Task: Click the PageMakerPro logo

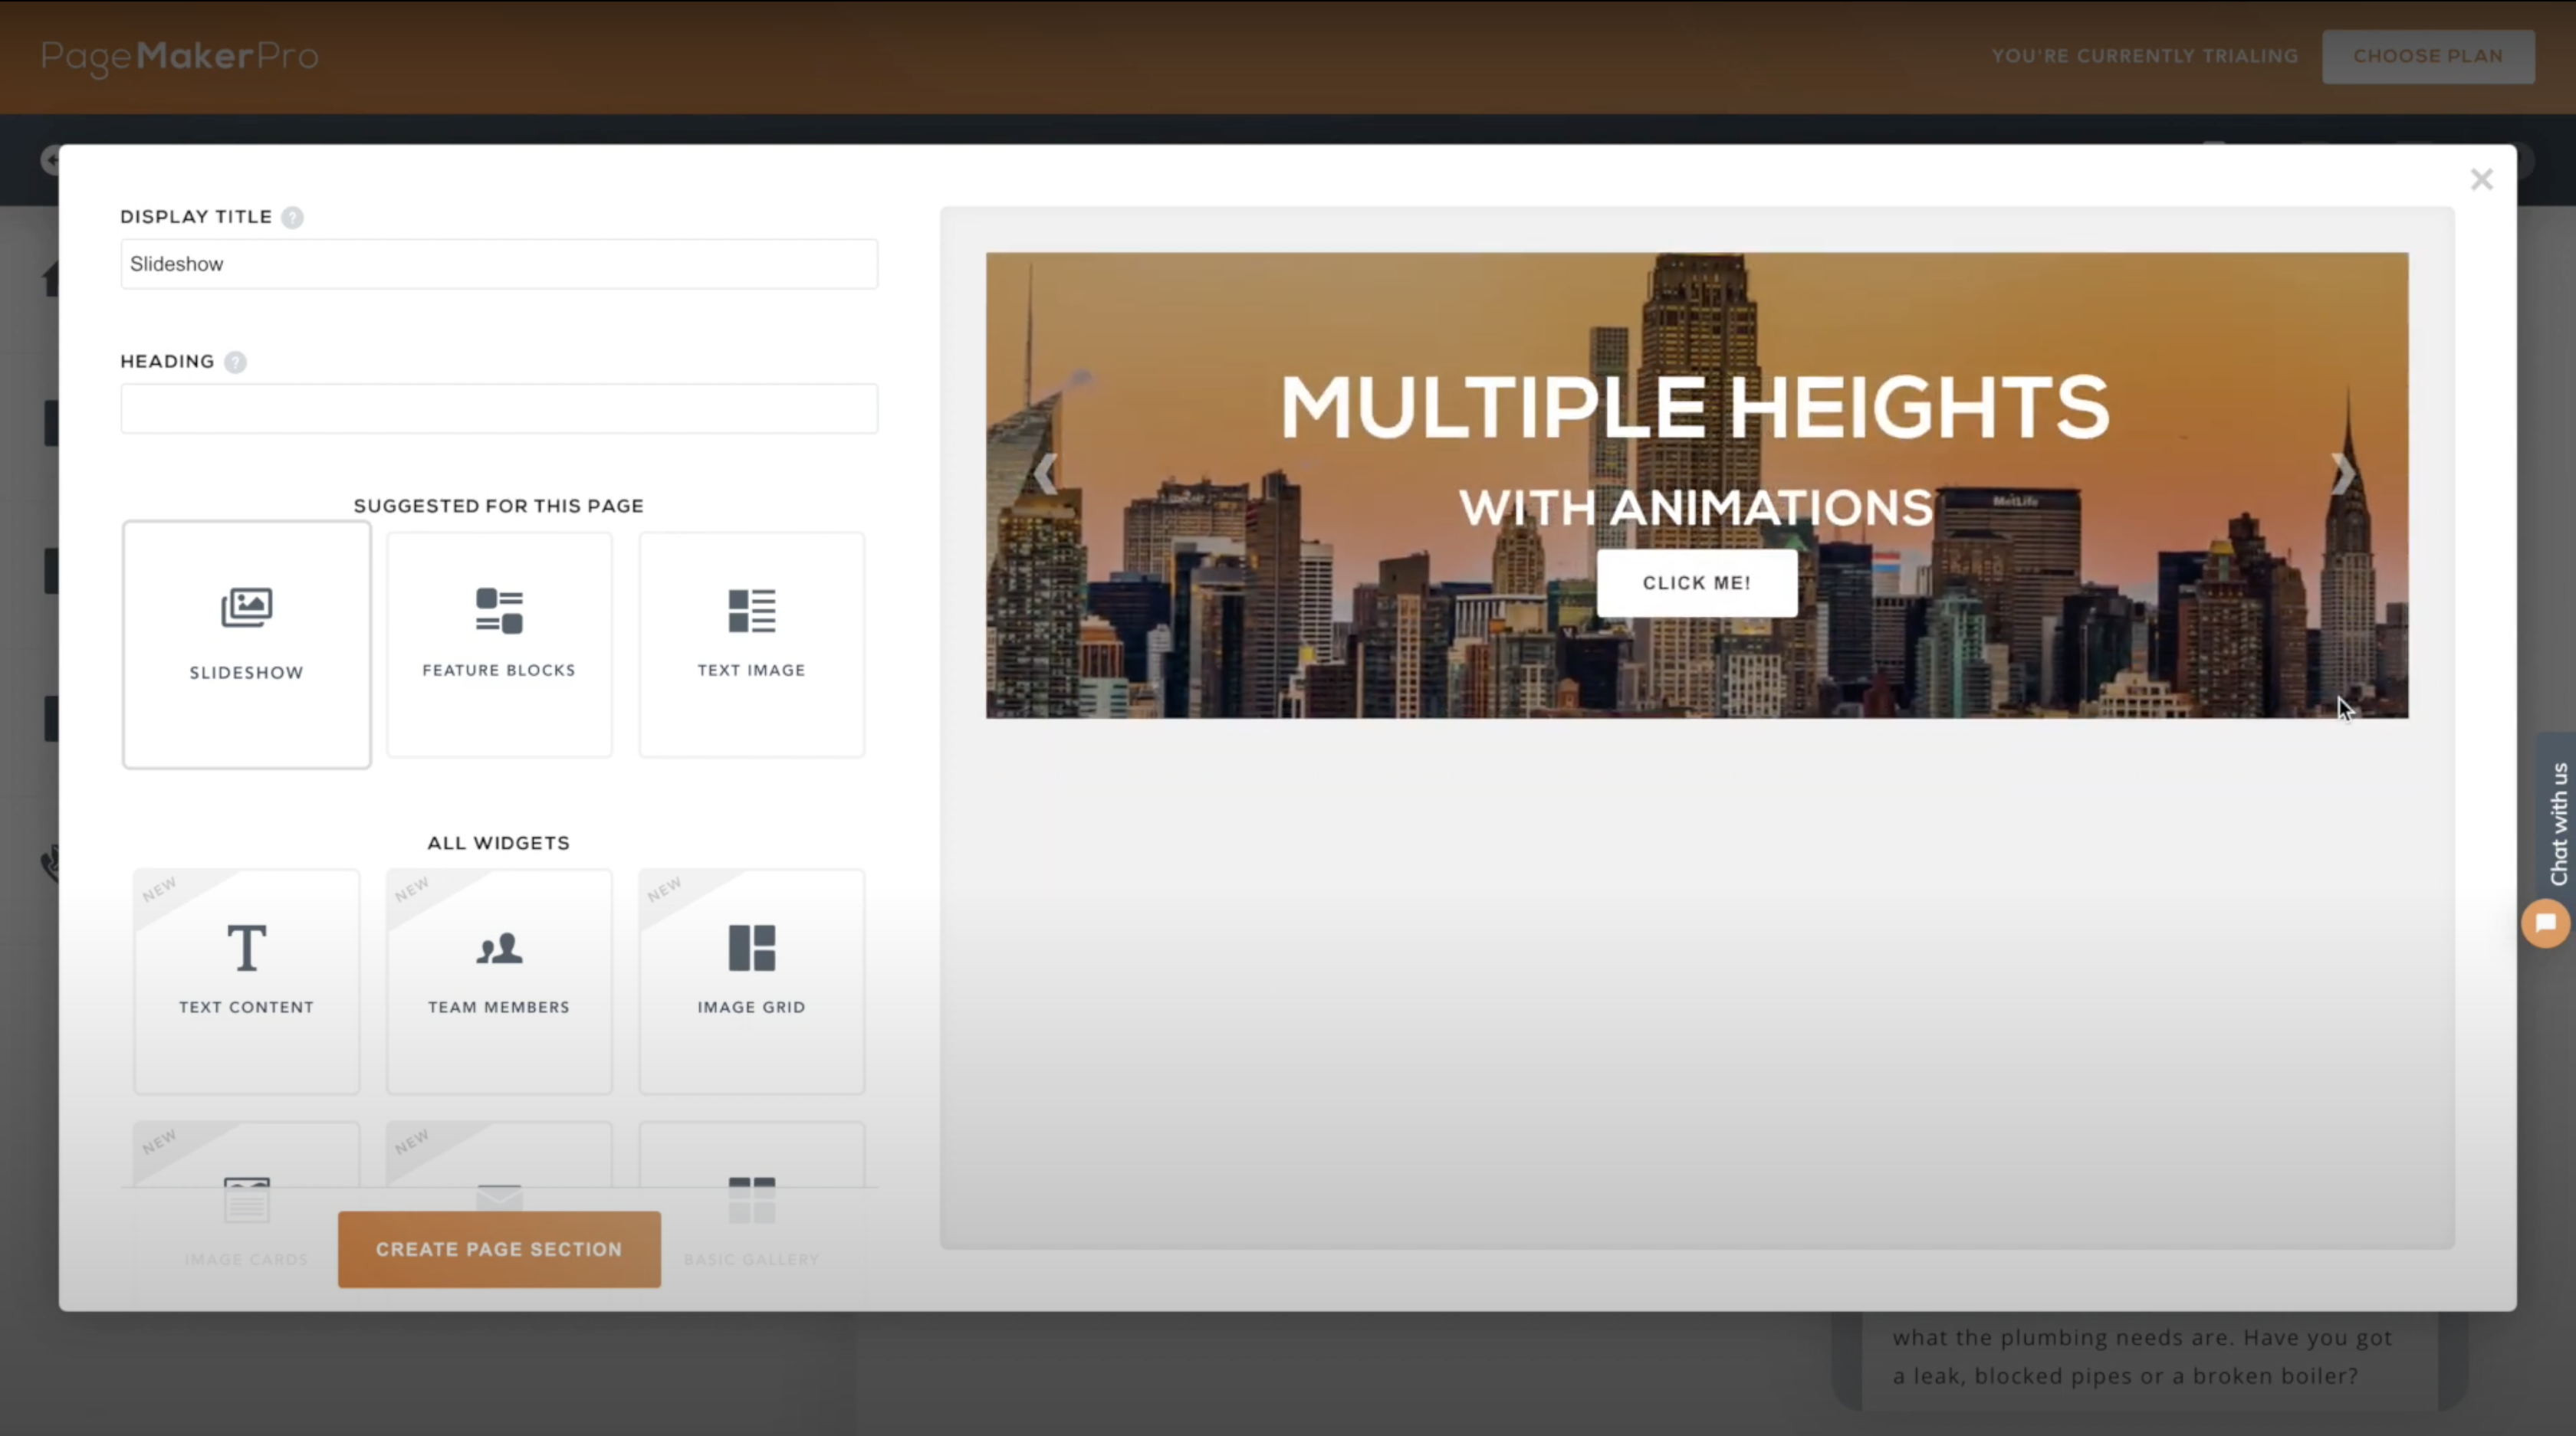Action: 180,56
